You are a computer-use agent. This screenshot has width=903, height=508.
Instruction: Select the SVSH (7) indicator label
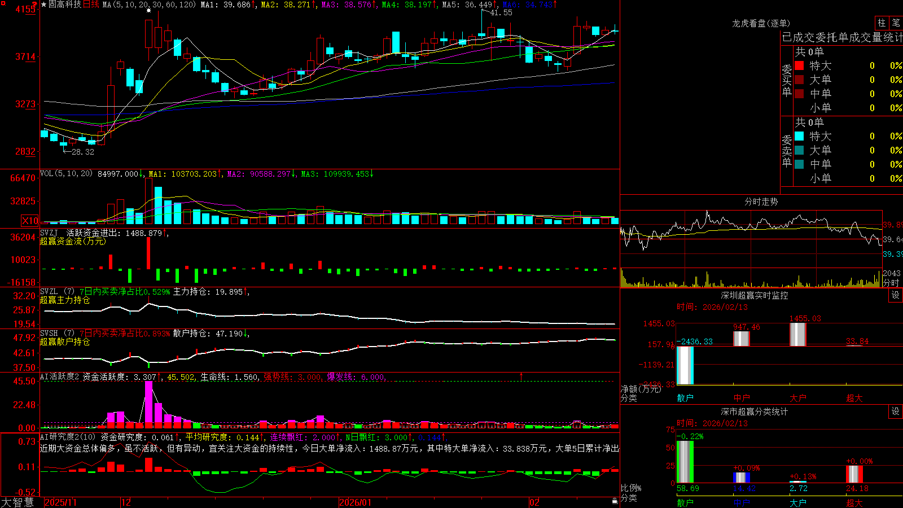[x=57, y=333]
